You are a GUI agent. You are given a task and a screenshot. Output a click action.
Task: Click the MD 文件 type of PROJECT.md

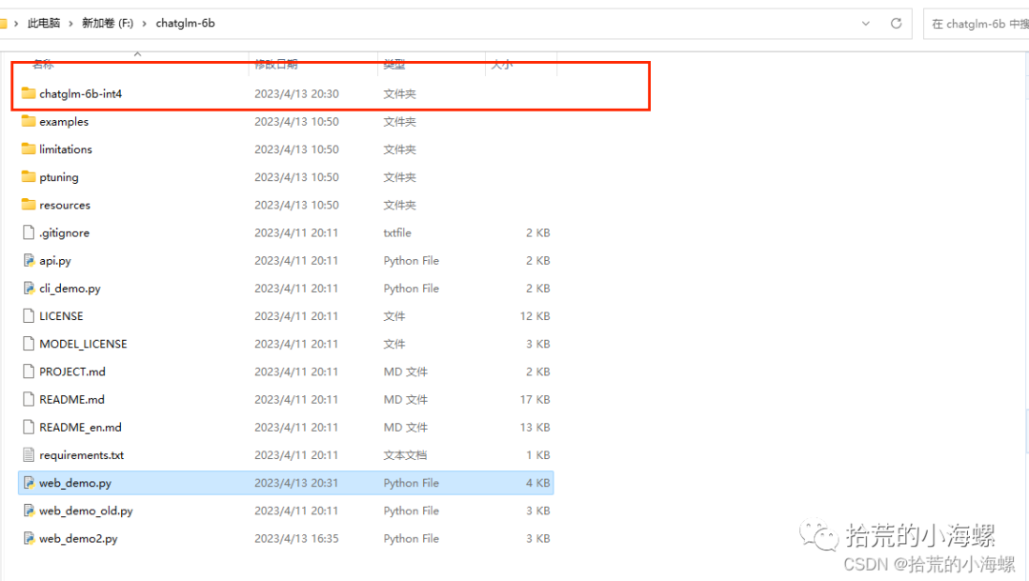tap(406, 371)
